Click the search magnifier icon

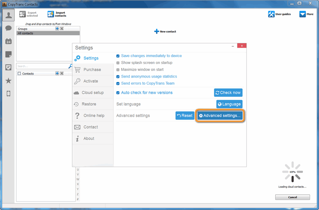[x=70, y=66]
